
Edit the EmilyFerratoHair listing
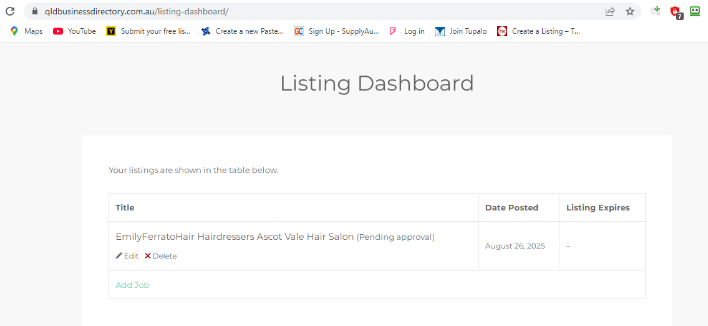(127, 256)
